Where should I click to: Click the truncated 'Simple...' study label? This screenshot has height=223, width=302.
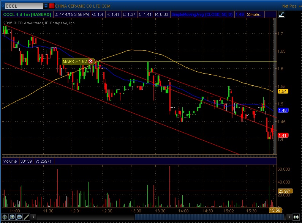tap(255, 14)
